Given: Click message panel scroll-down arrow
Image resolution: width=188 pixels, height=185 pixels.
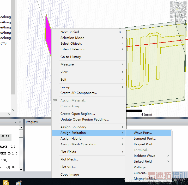Looking at the screenshot, I should point(21,170).
